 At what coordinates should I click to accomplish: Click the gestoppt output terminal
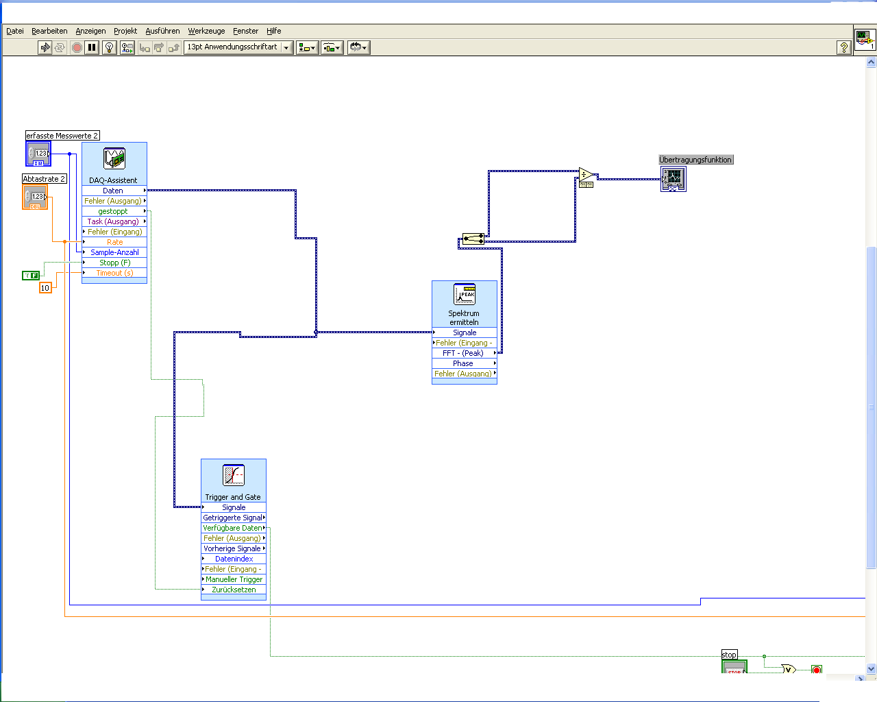[x=114, y=211]
